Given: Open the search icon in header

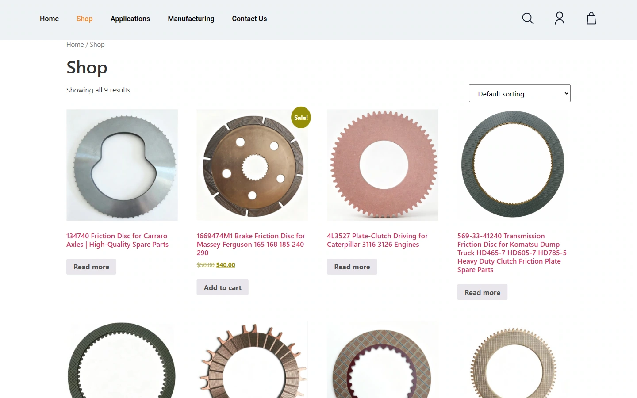Looking at the screenshot, I should point(528,19).
